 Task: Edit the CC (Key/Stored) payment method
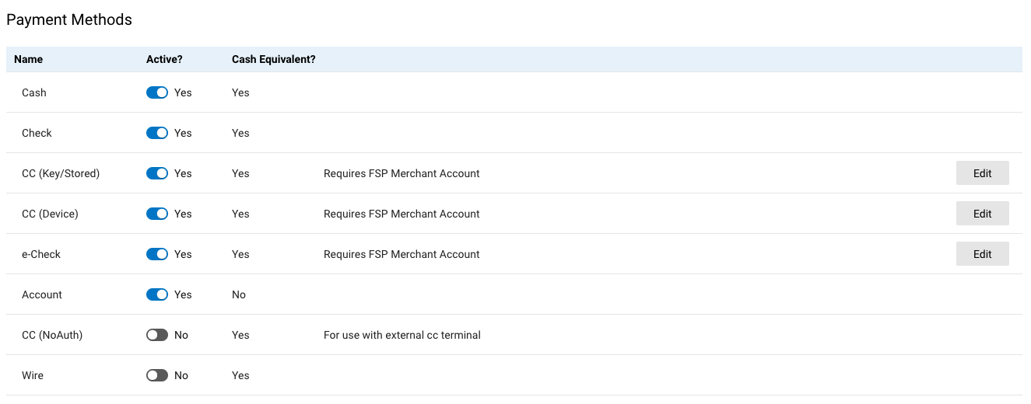[x=982, y=173]
